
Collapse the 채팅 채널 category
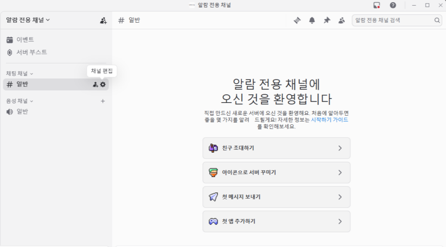[x=20, y=74]
